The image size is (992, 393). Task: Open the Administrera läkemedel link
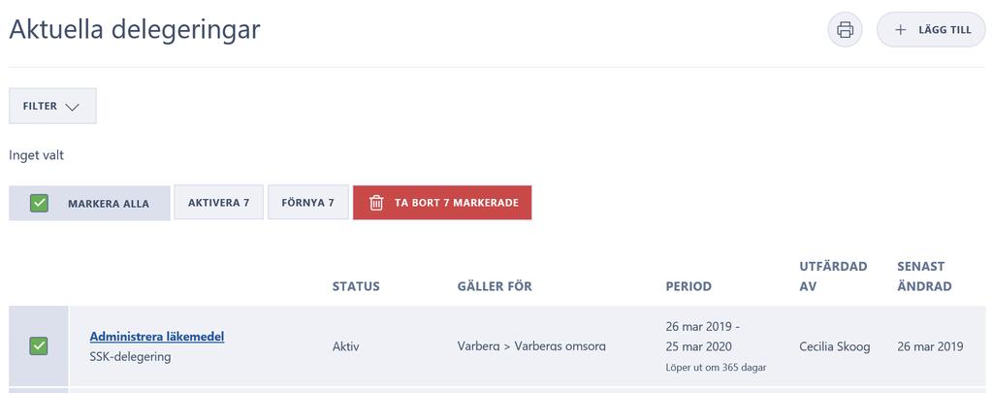click(157, 336)
